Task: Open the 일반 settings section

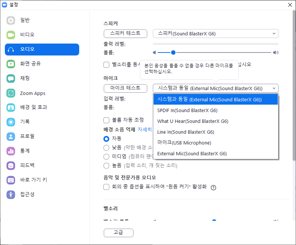Action: pos(42,20)
